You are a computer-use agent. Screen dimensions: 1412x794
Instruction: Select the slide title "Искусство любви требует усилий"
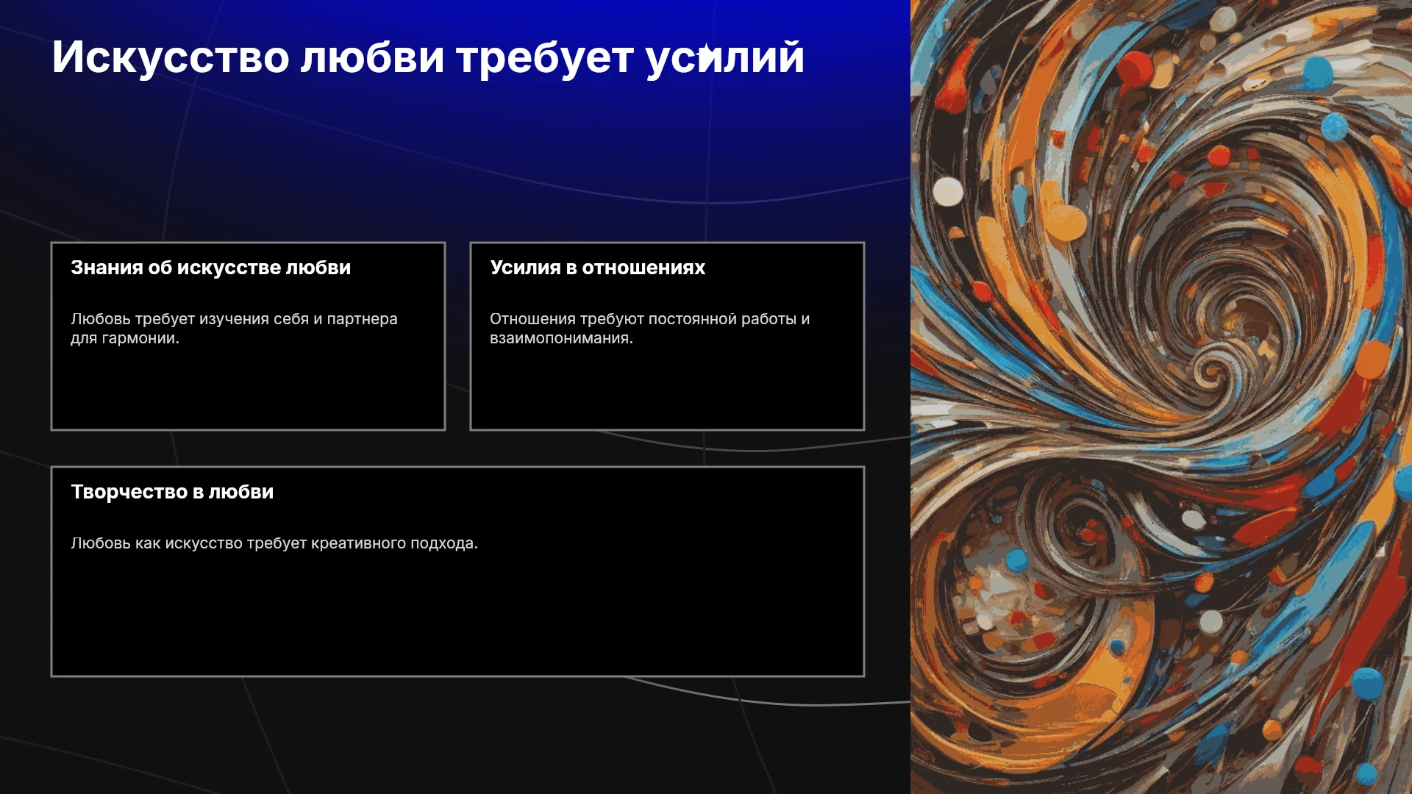428,57
